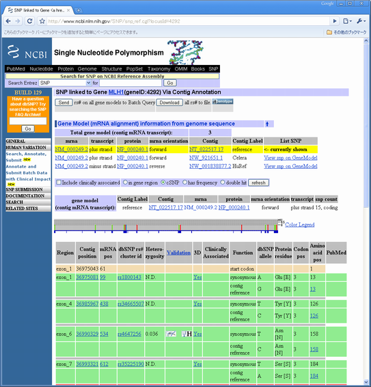Open Structure in the navigation bar
Viewport: 371px width, 387px height.
point(111,69)
